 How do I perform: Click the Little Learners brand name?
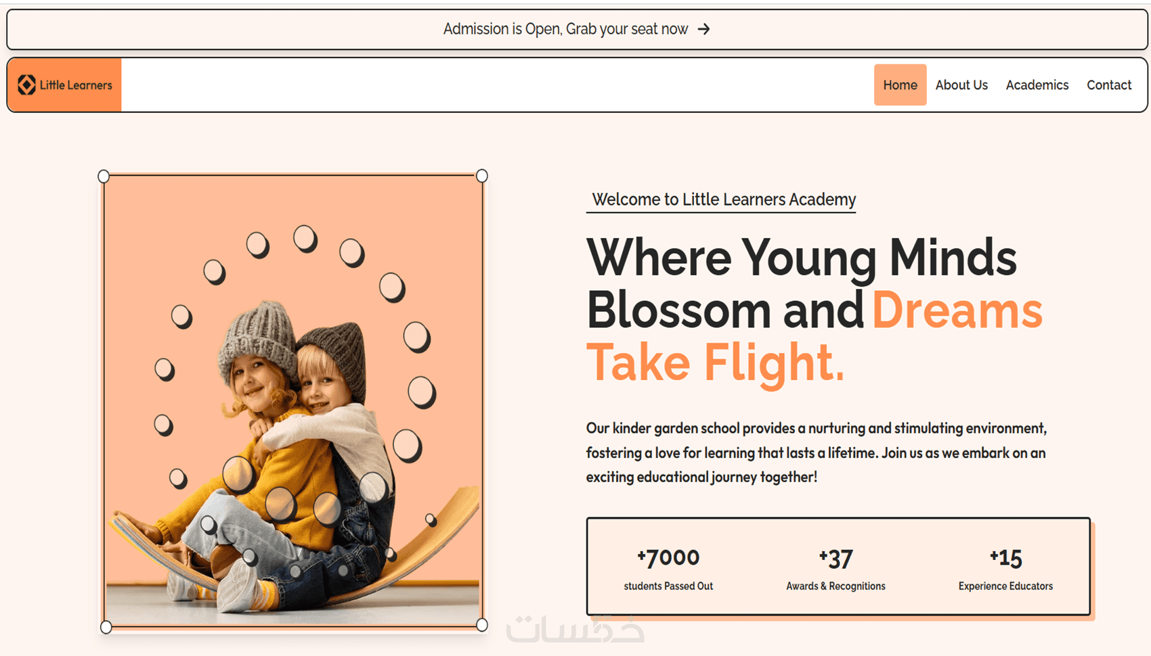(x=76, y=85)
